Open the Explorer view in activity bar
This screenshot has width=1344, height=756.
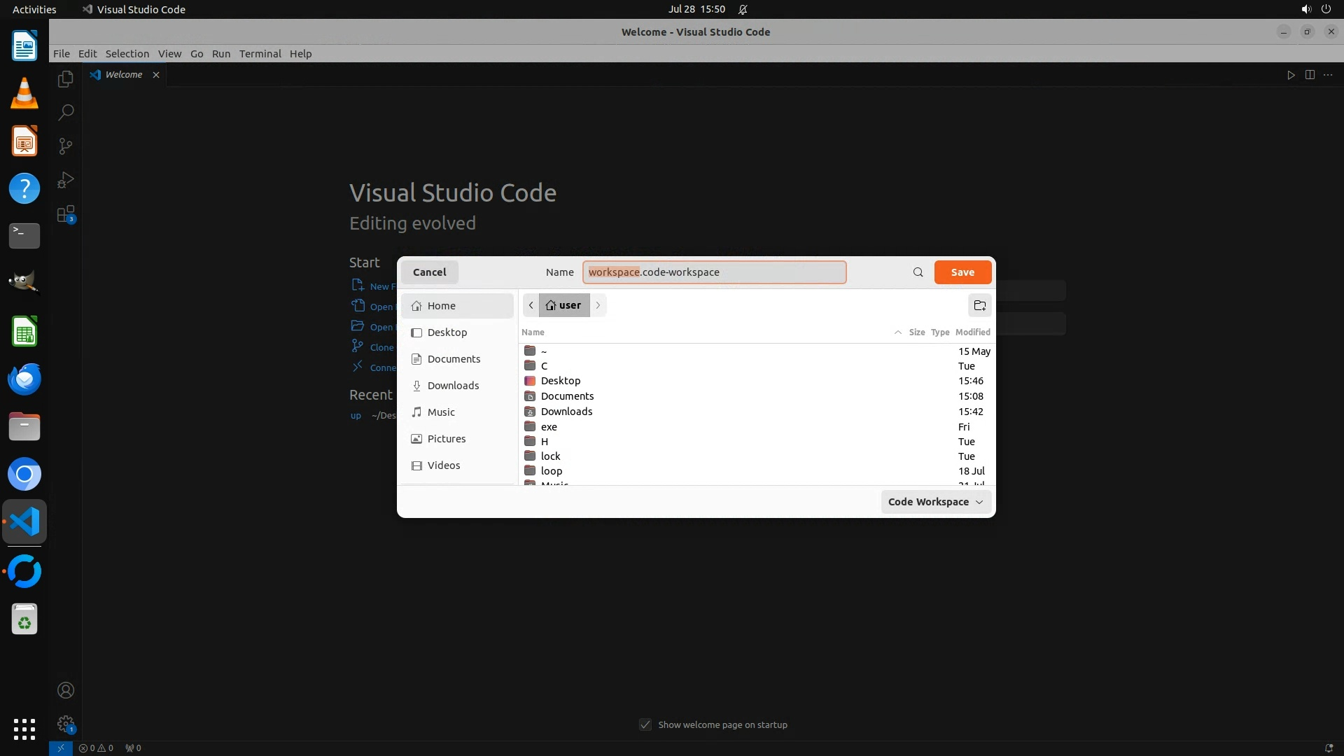(x=66, y=79)
